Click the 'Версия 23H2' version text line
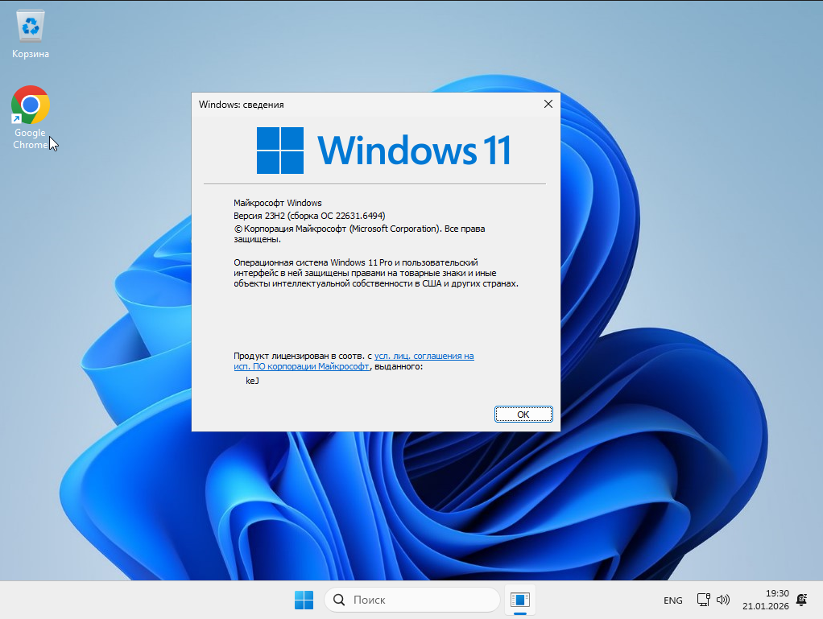Screen dimensions: 823x619 click(x=309, y=216)
